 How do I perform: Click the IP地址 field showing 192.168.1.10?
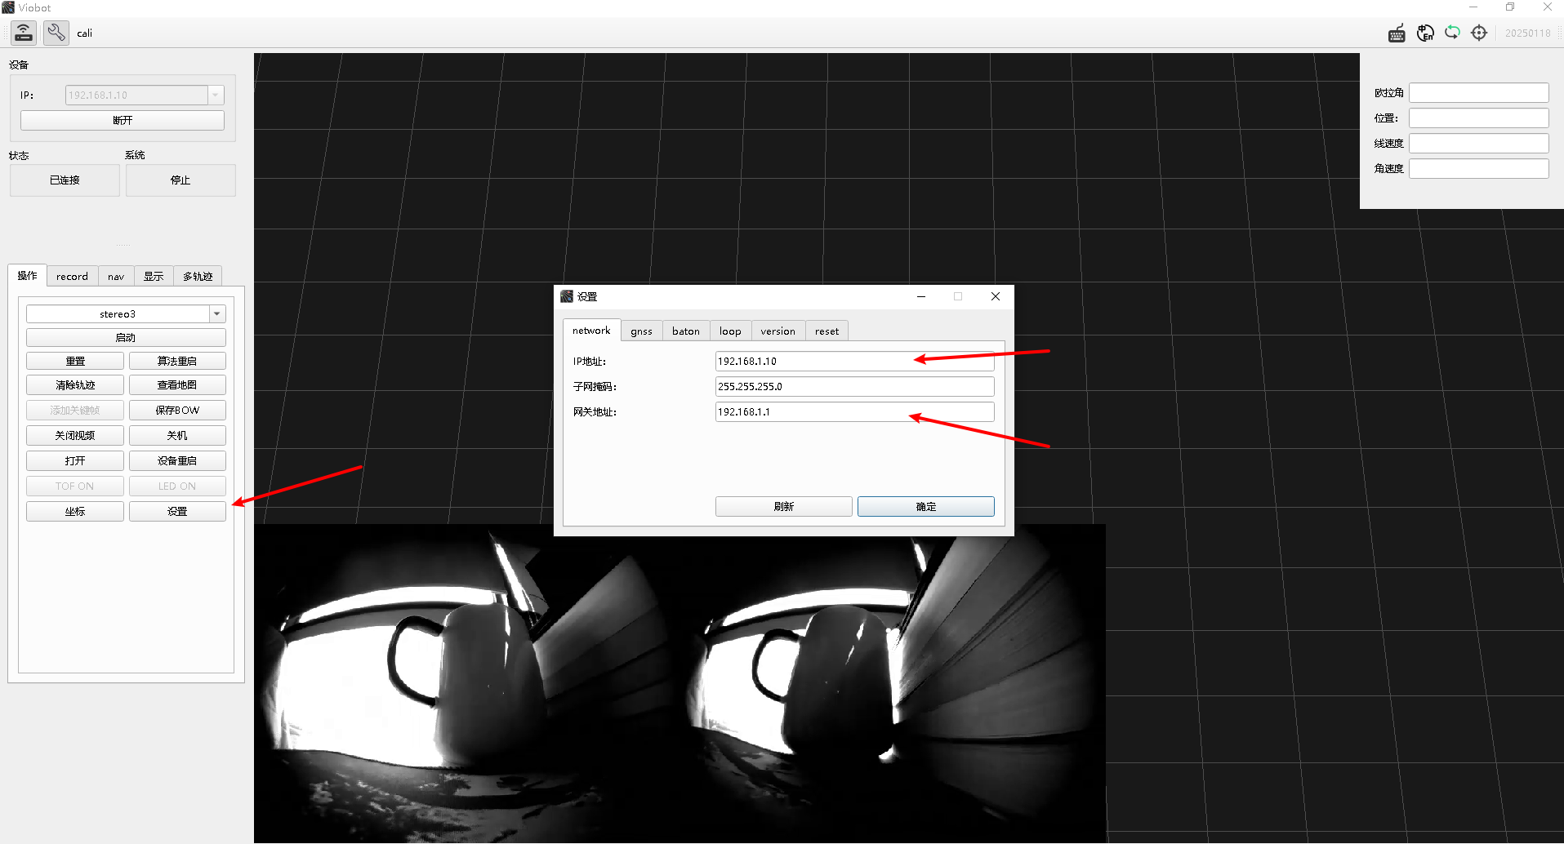coord(855,362)
